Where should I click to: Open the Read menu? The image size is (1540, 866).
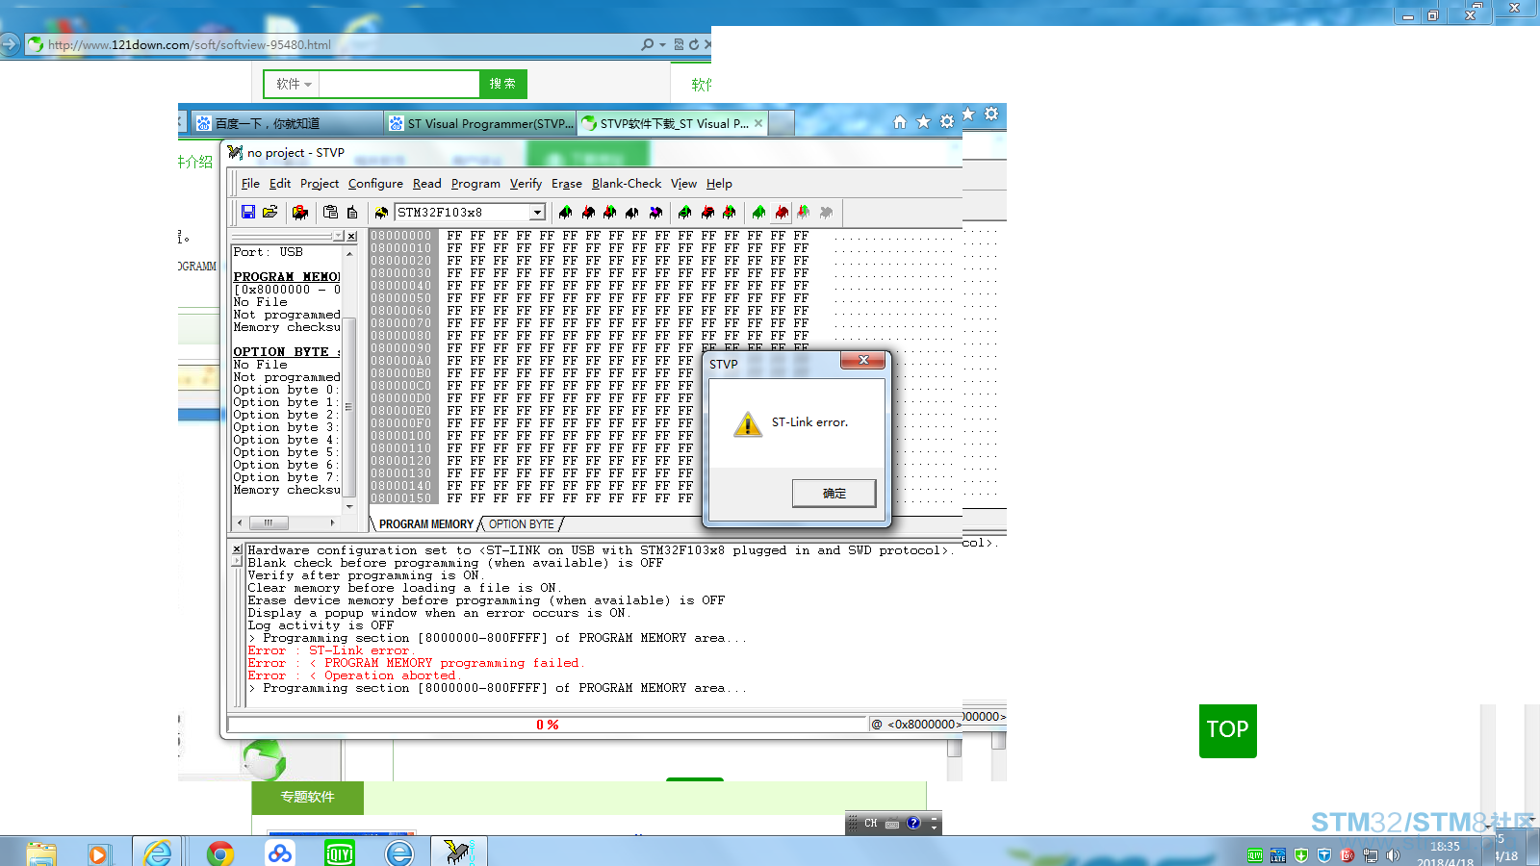(x=427, y=184)
